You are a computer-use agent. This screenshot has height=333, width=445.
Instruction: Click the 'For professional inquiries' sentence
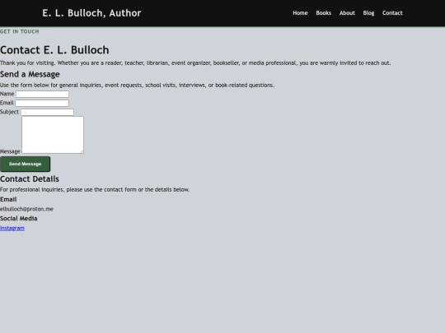click(x=95, y=189)
